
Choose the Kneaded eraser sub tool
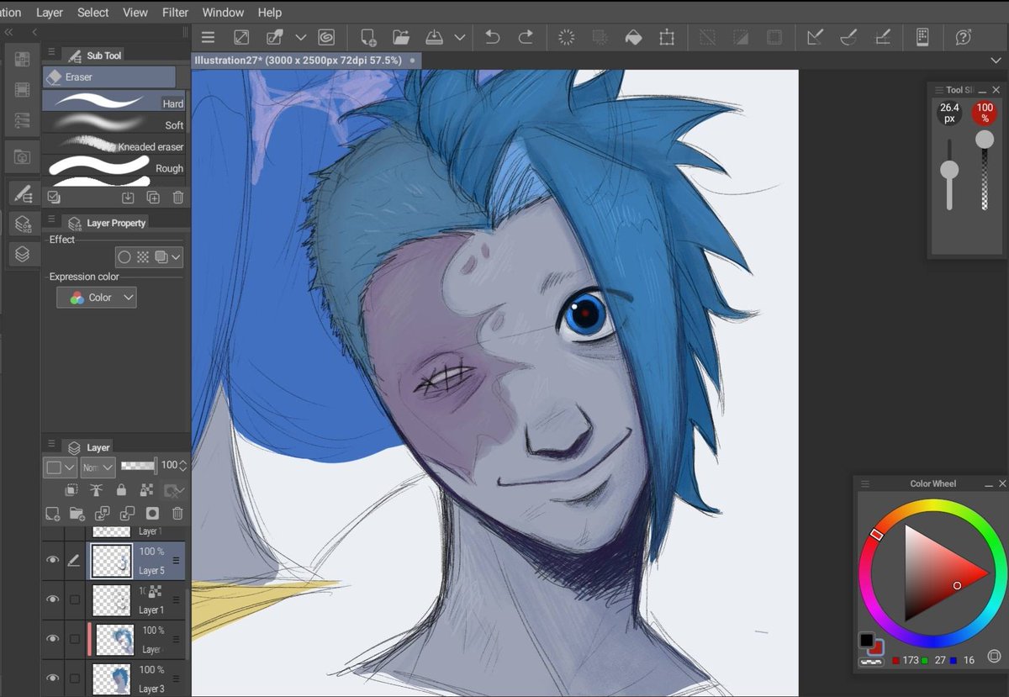(x=114, y=145)
